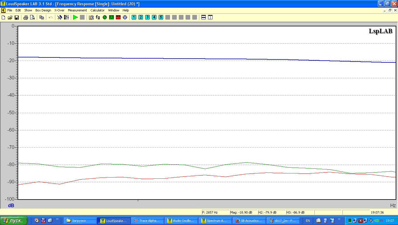
Task: Open the Windows Start (пуск) button
Action: click(x=14, y=221)
